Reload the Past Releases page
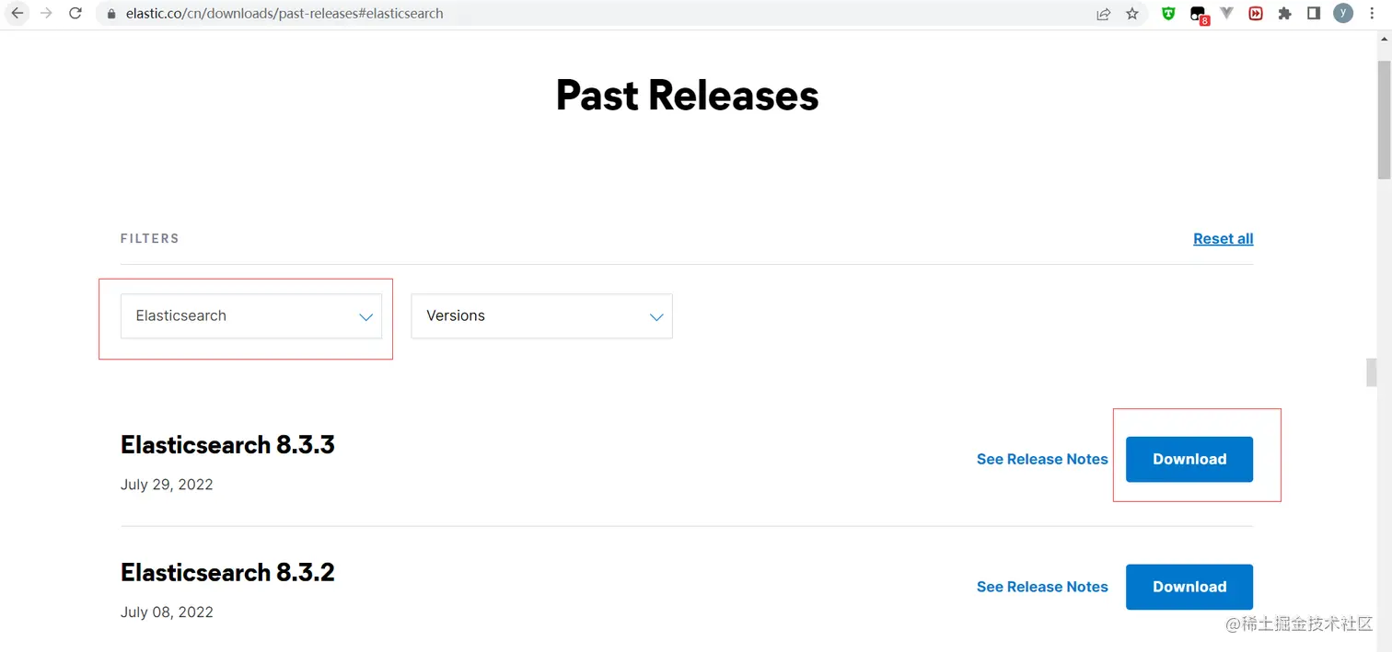This screenshot has width=1392, height=652. click(x=75, y=14)
